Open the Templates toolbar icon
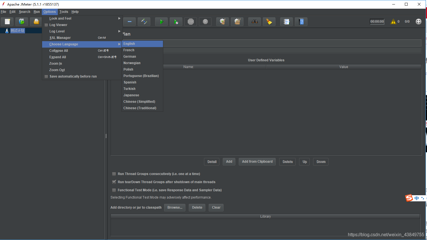 click(22, 22)
